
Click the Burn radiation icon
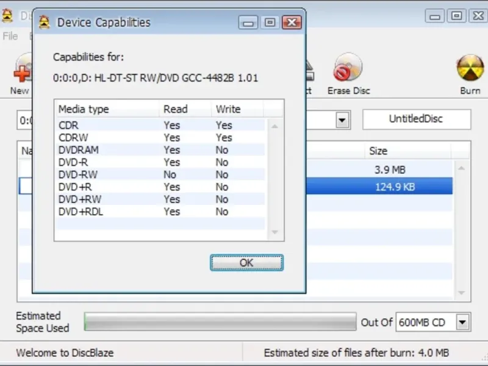[x=470, y=68]
